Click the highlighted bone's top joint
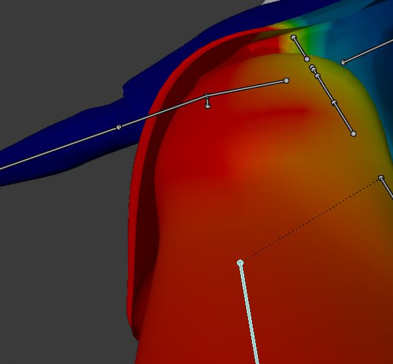This screenshot has width=393, height=364. (240, 263)
